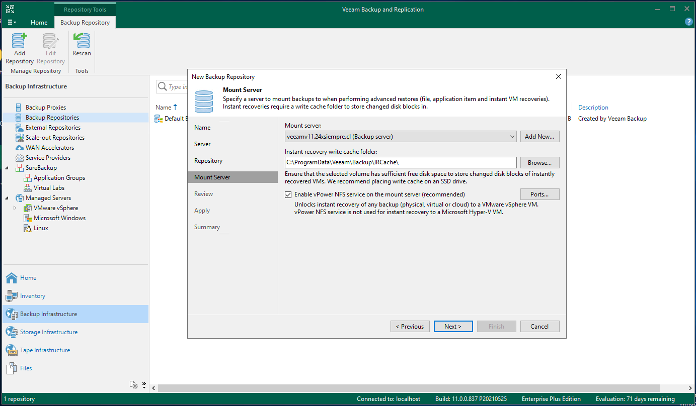
Task: Open WAN Accelerators node
Action: point(49,147)
